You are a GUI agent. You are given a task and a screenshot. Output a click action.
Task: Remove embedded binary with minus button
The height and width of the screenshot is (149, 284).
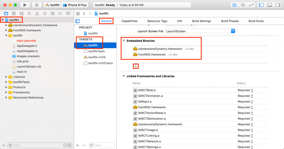pos(142,66)
